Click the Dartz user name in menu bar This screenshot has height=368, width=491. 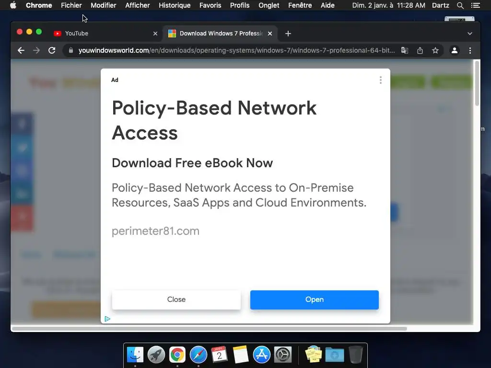[x=441, y=5]
